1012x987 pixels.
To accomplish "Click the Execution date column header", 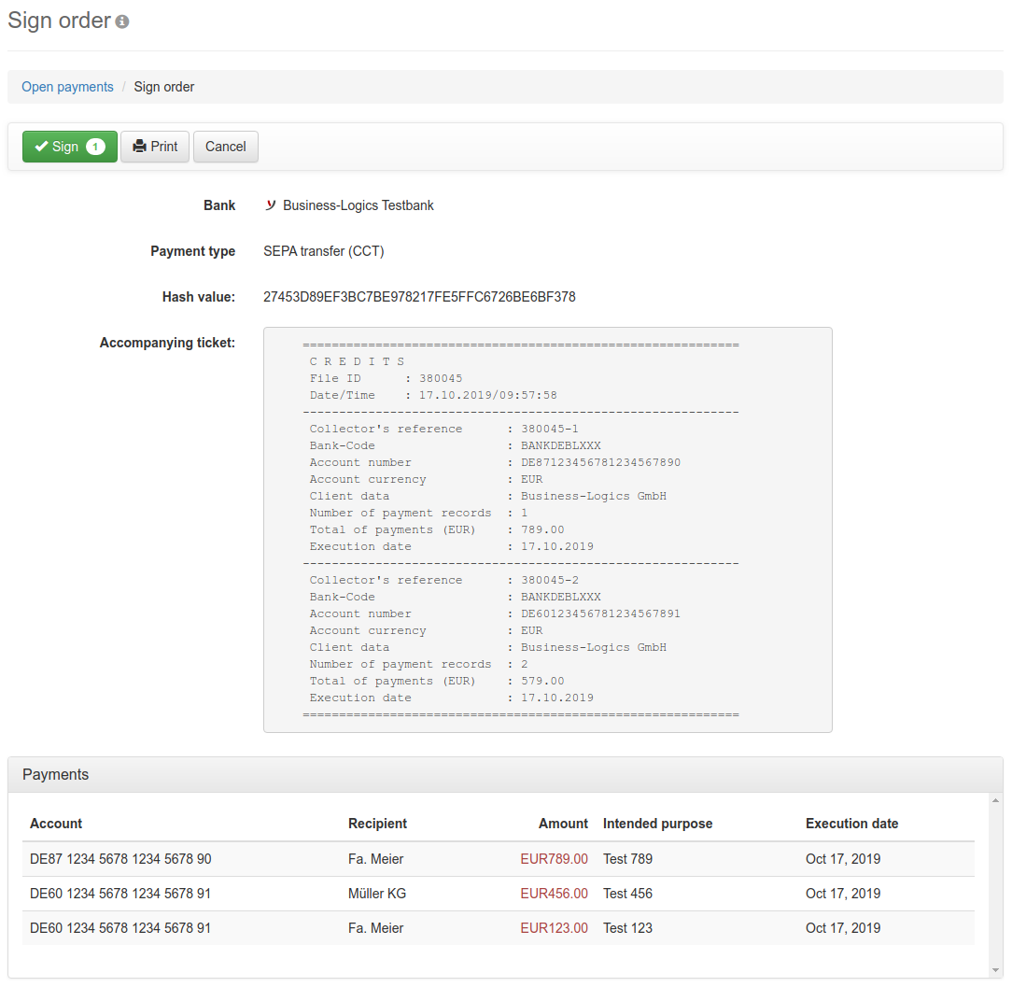I will [x=851, y=824].
